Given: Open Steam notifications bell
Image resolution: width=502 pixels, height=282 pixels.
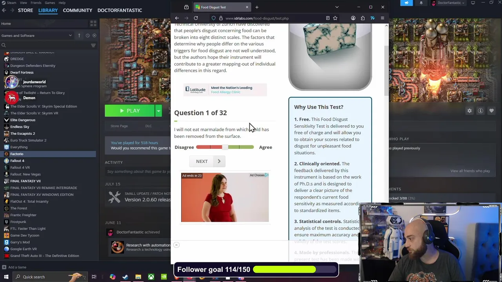Looking at the screenshot, I should (421, 3).
